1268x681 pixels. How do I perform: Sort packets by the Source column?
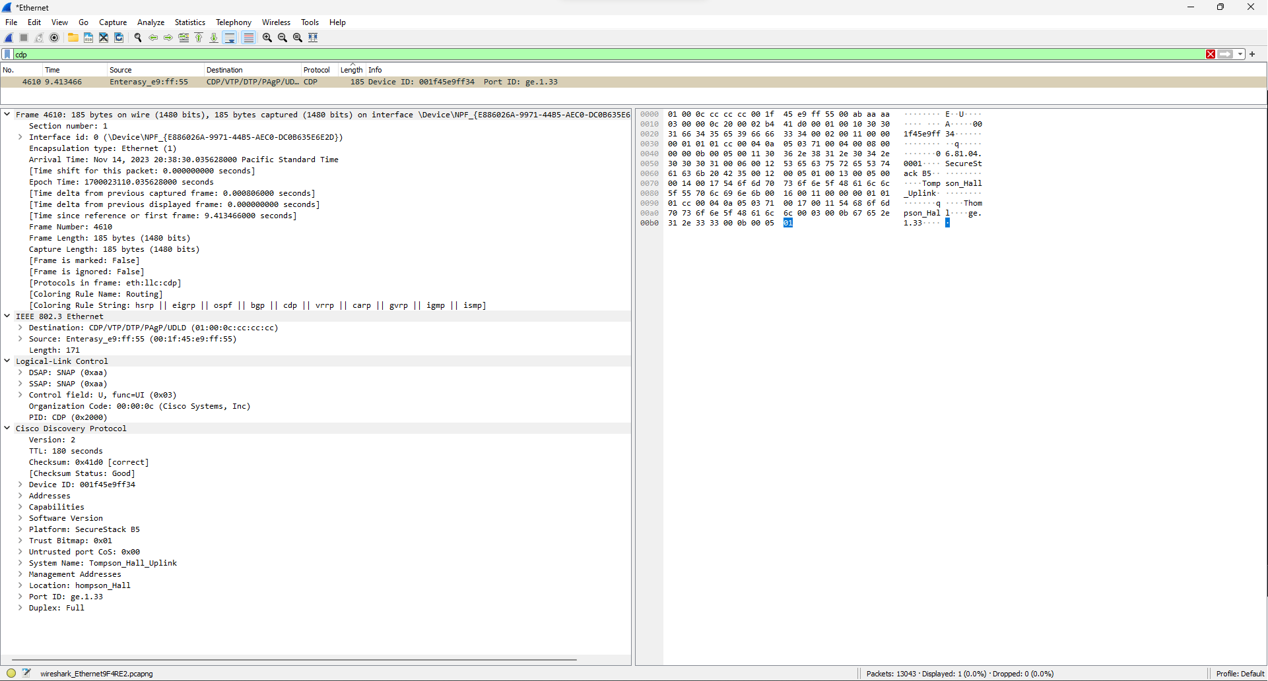(155, 70)
